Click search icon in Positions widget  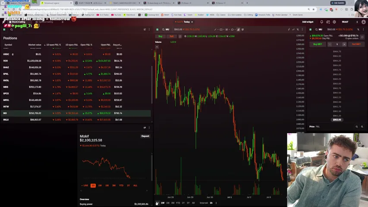tap(12, 30)
